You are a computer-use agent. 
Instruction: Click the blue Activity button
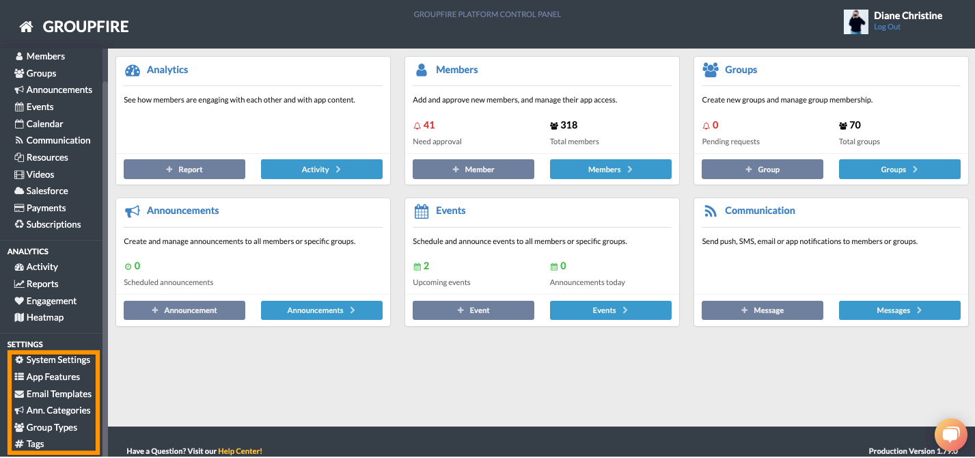322,170
